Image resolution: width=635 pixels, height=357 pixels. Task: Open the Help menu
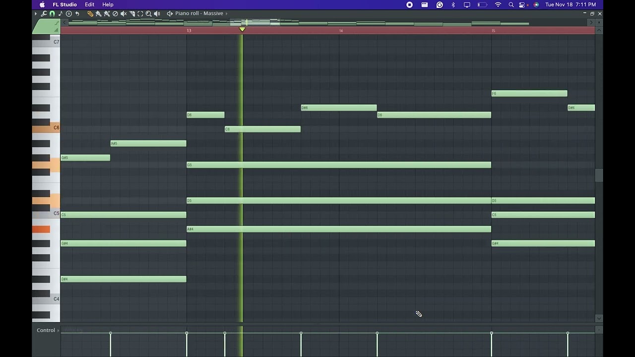(x=108, y=4)
